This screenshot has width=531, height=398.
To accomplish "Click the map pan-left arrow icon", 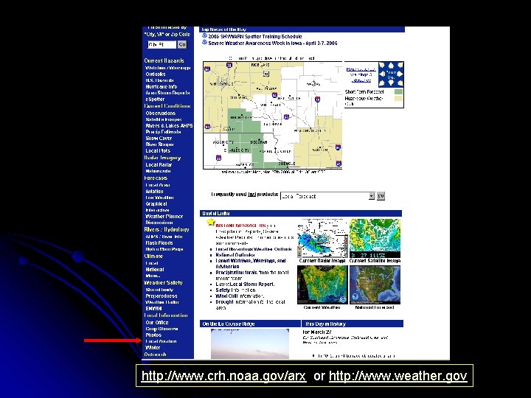I will click(x=382, y=74).
